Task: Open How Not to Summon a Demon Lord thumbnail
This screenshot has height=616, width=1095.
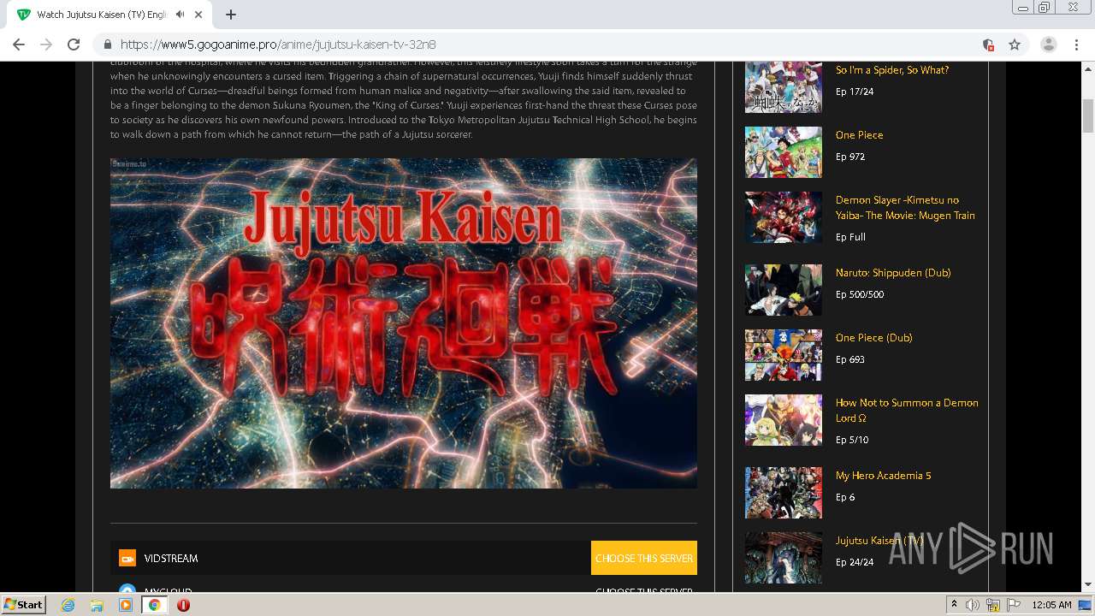Action: (783, 420)
